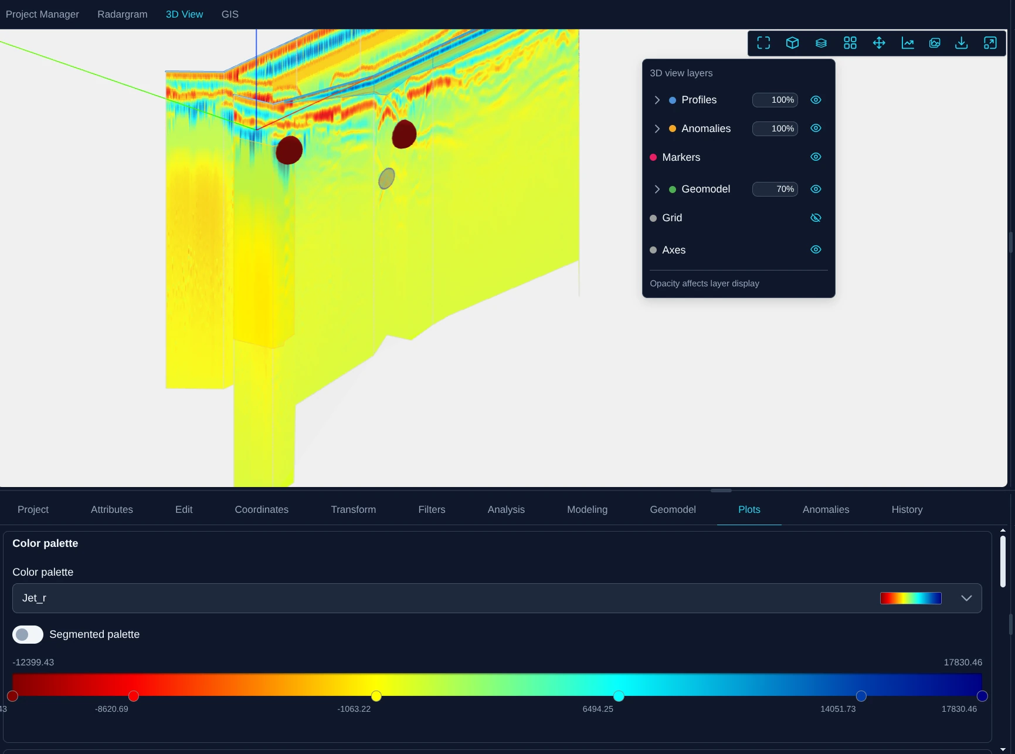1015x754 pixels.
Task: Select the move/pan arrows tool
Action: point(878,43)
